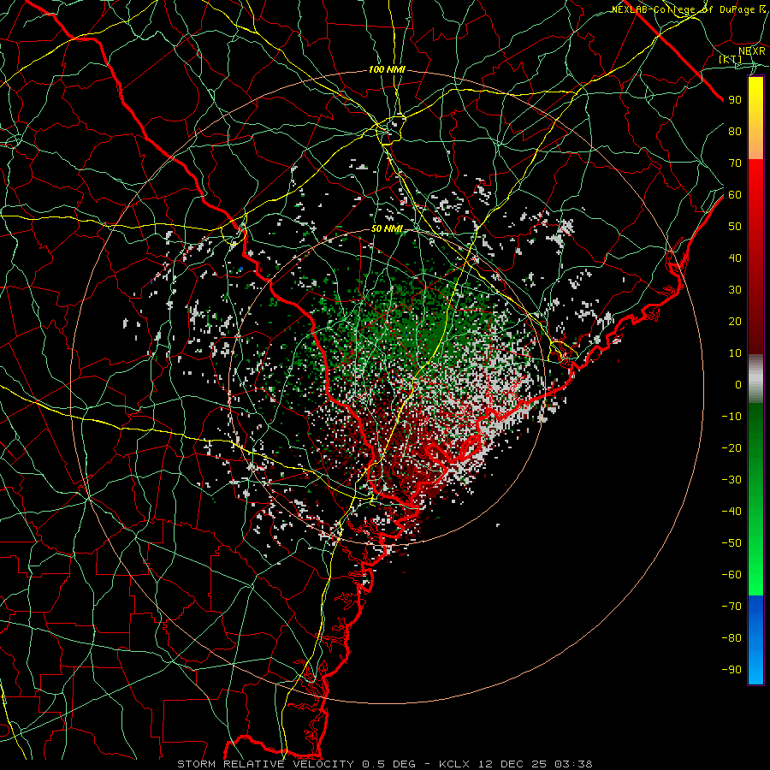Click the 20 value on the color scale
The width and height of the screenshot is (770, 770).
click(x=735, y=321)
